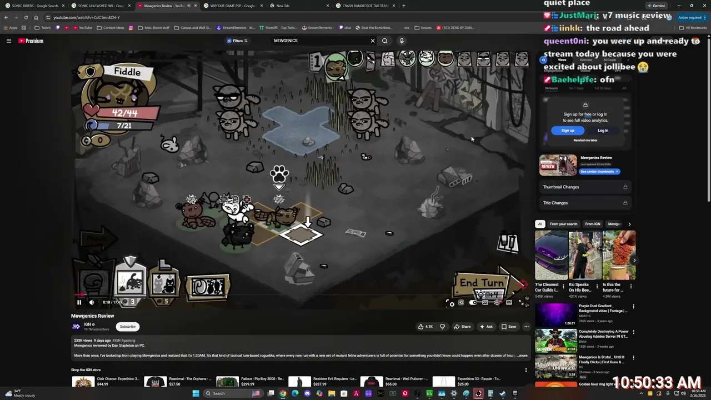Image resolution: width=711 pixels, height=400 pixels.
Task: Switch to CRASH BANDICOOT TAG TEAM tab
Action: (364, 6)
